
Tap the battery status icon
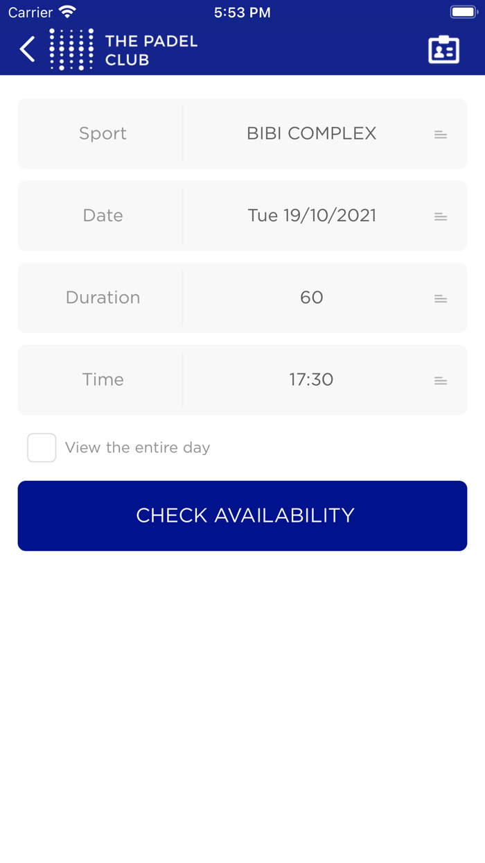462,12
